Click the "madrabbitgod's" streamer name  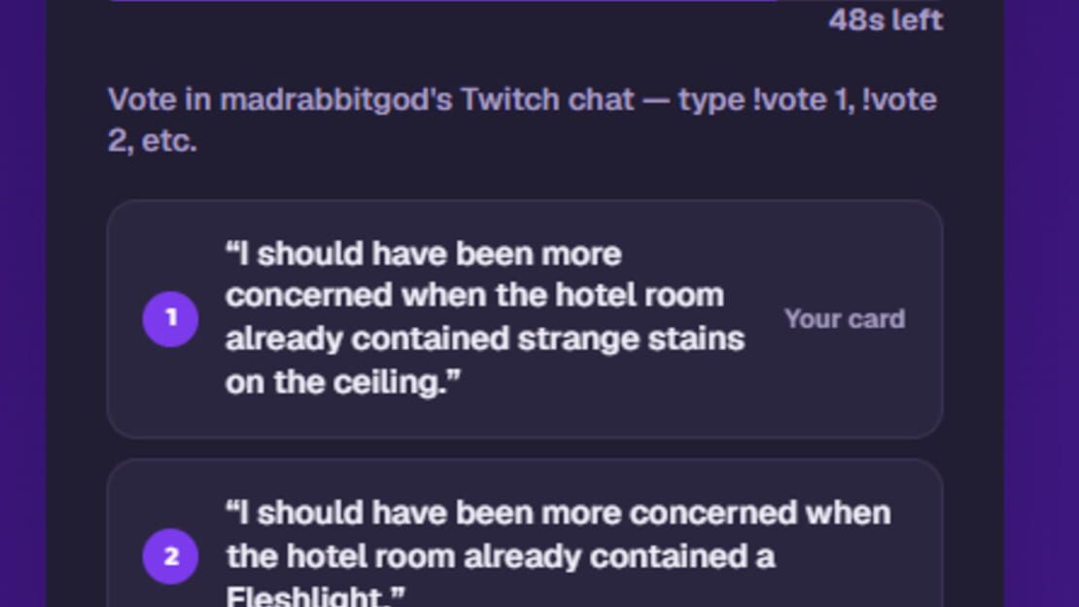click(335, 100)
